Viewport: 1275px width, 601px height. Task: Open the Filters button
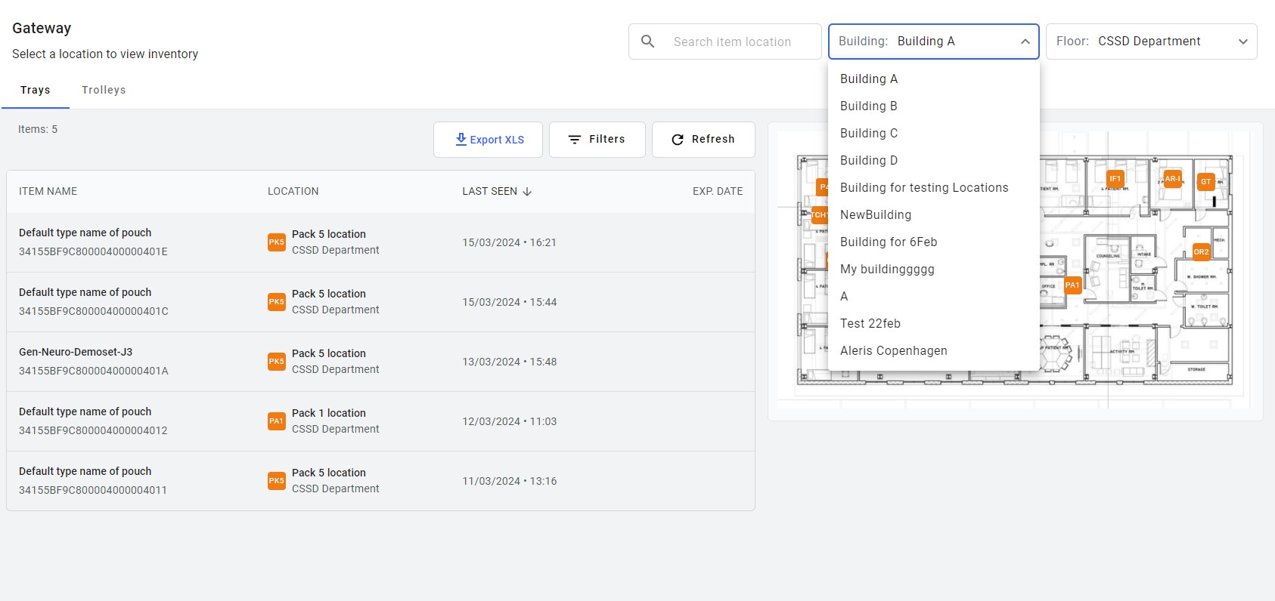point(597,140)
